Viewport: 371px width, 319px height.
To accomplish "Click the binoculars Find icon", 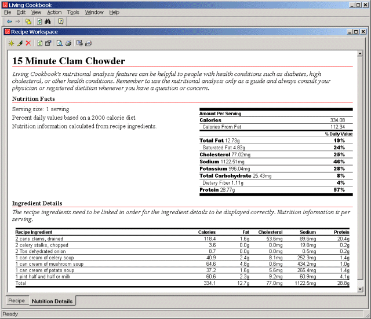I will 48,21.
